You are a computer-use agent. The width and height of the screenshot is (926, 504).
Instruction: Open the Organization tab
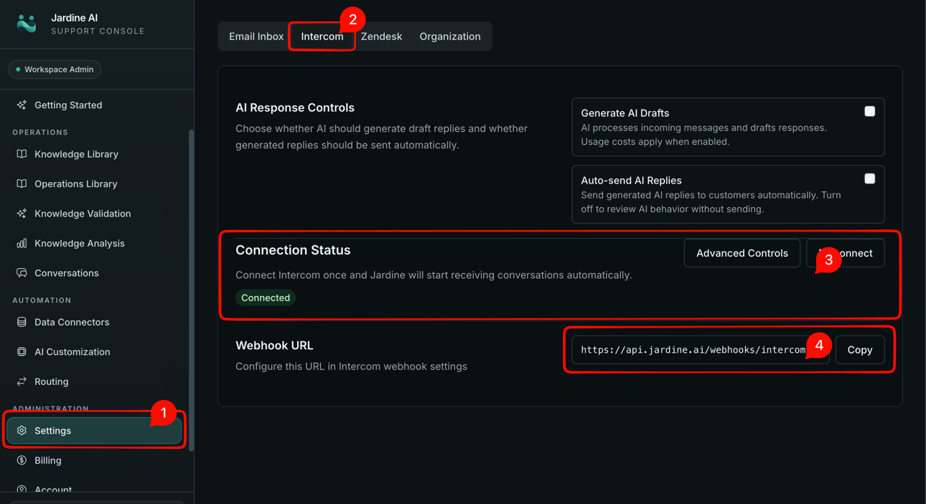tap(450, 37)
